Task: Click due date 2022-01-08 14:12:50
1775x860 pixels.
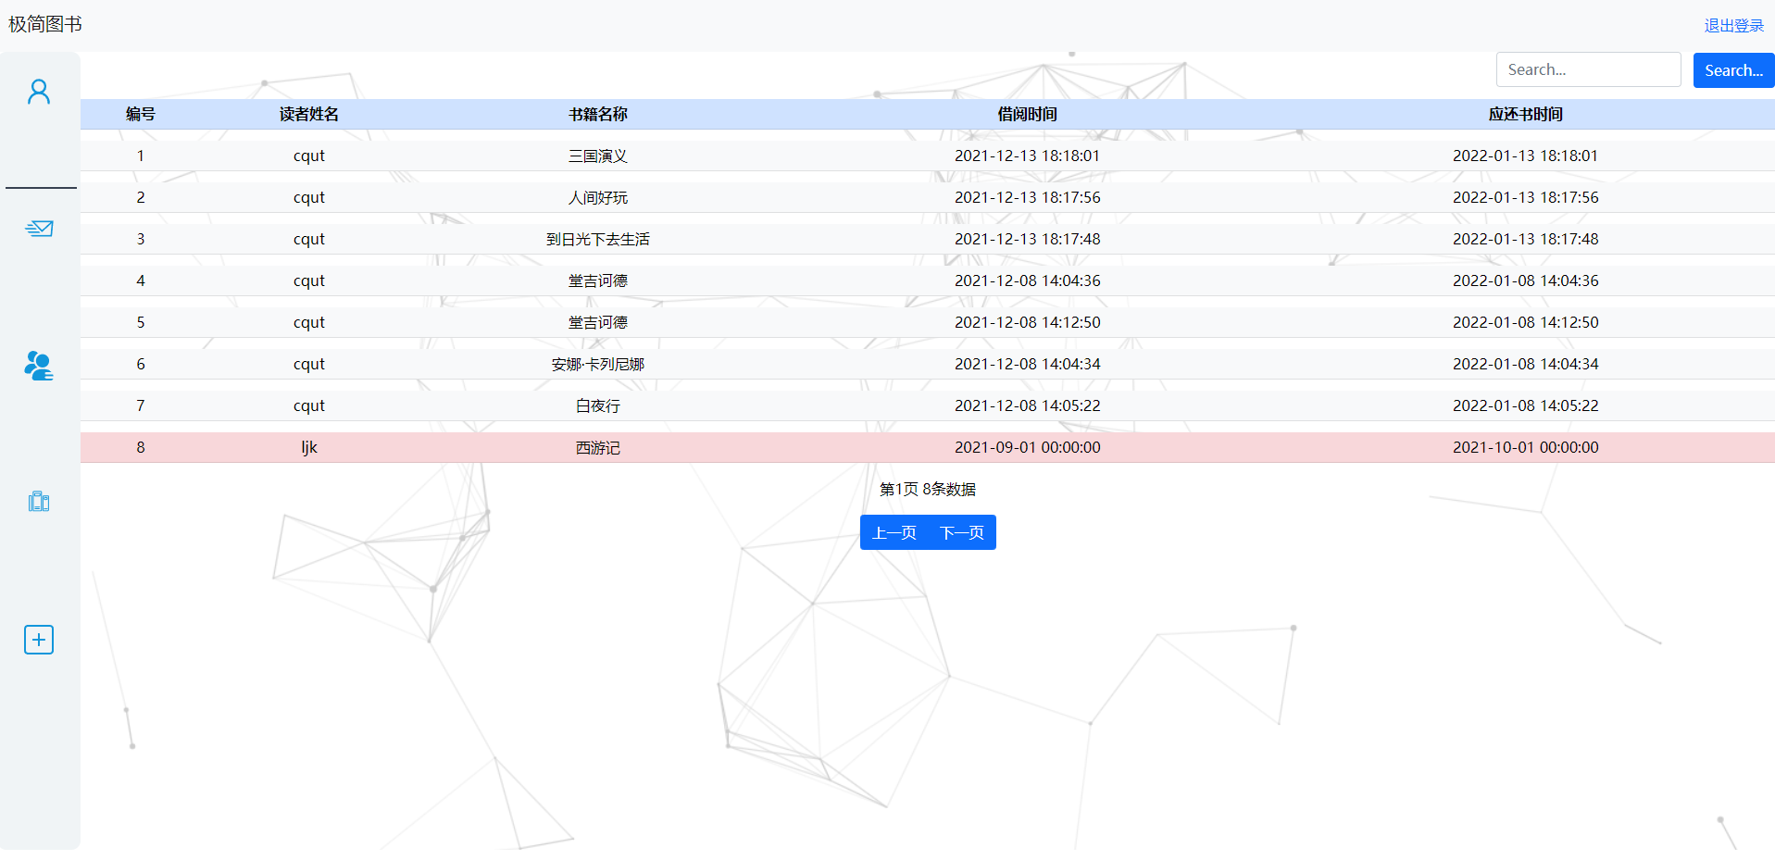Action: pos(1526,322)
